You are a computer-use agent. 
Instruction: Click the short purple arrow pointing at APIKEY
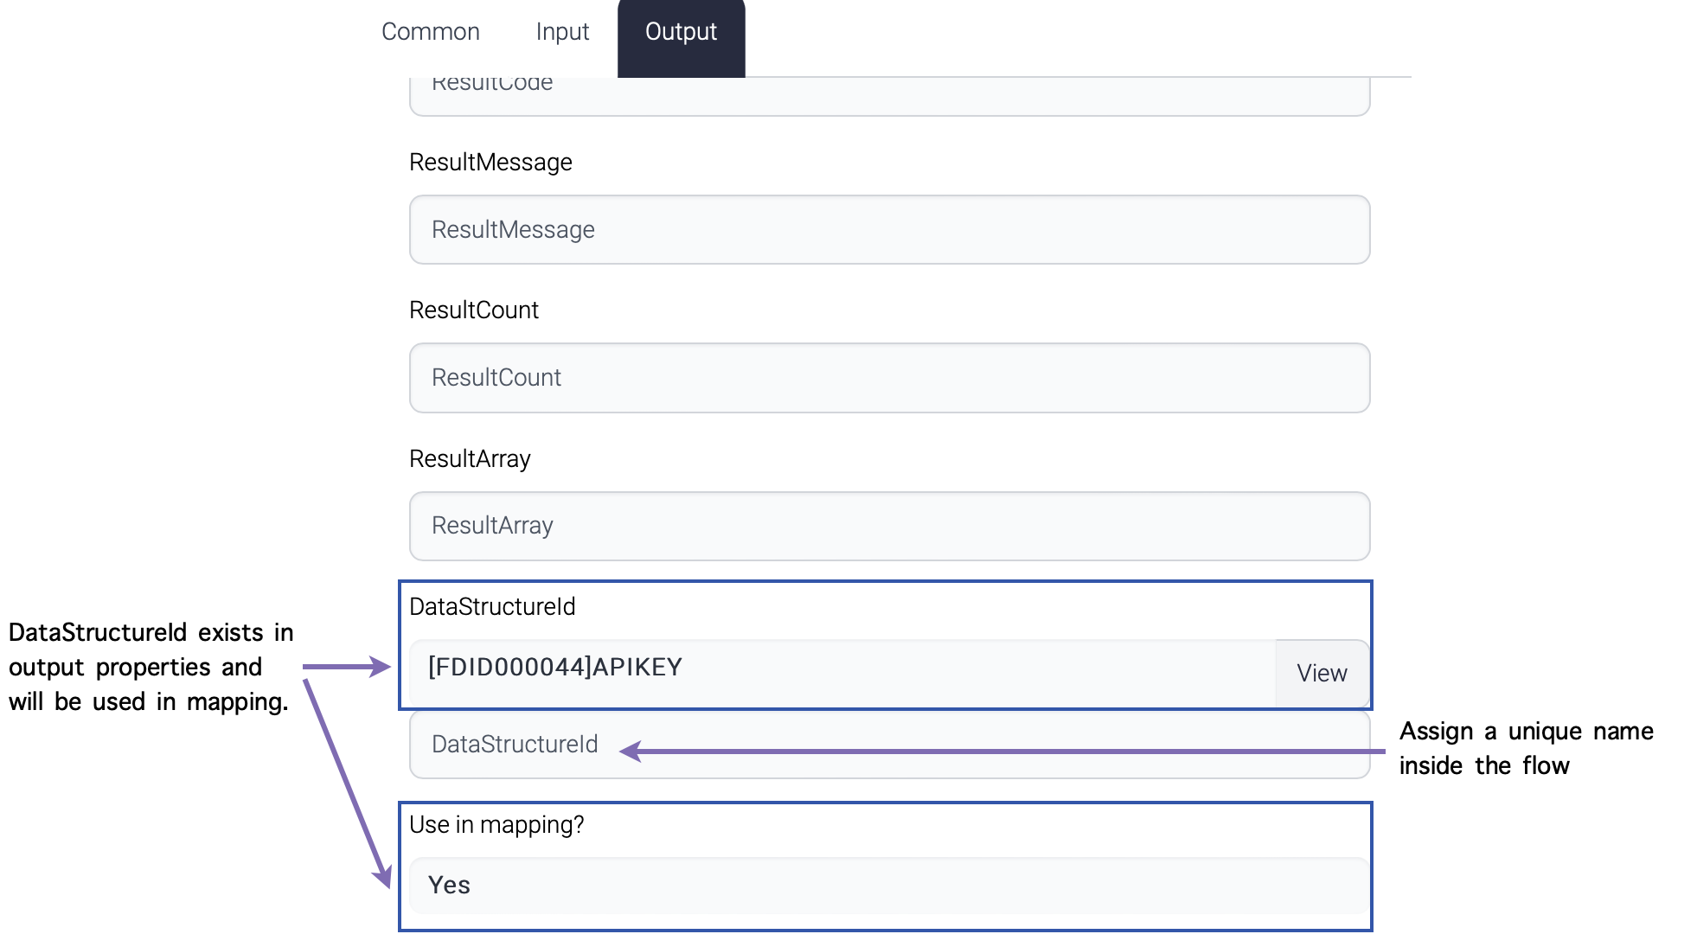(346, 667)
